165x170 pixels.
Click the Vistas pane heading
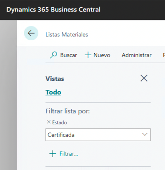pyautogui.click(x=55, y=79)
